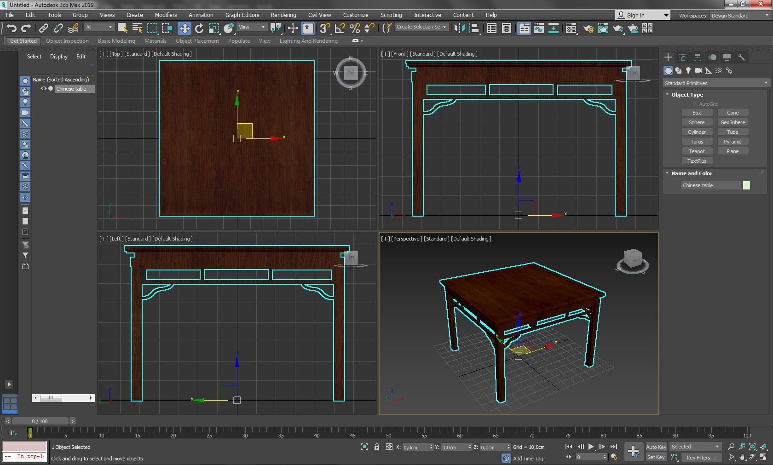Collapse the Name and Color rollout
Viewport: 773px width, 465px height.
(x=667, y=173)
